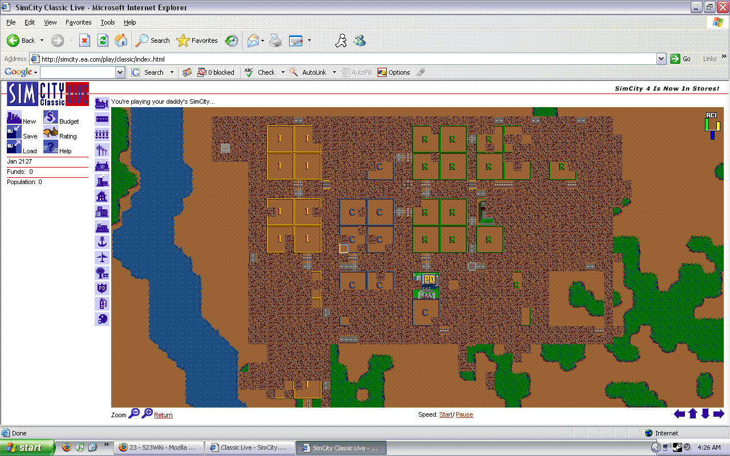Zoom in with the plus magnifier
730x456 pixels.
[147, 414]
